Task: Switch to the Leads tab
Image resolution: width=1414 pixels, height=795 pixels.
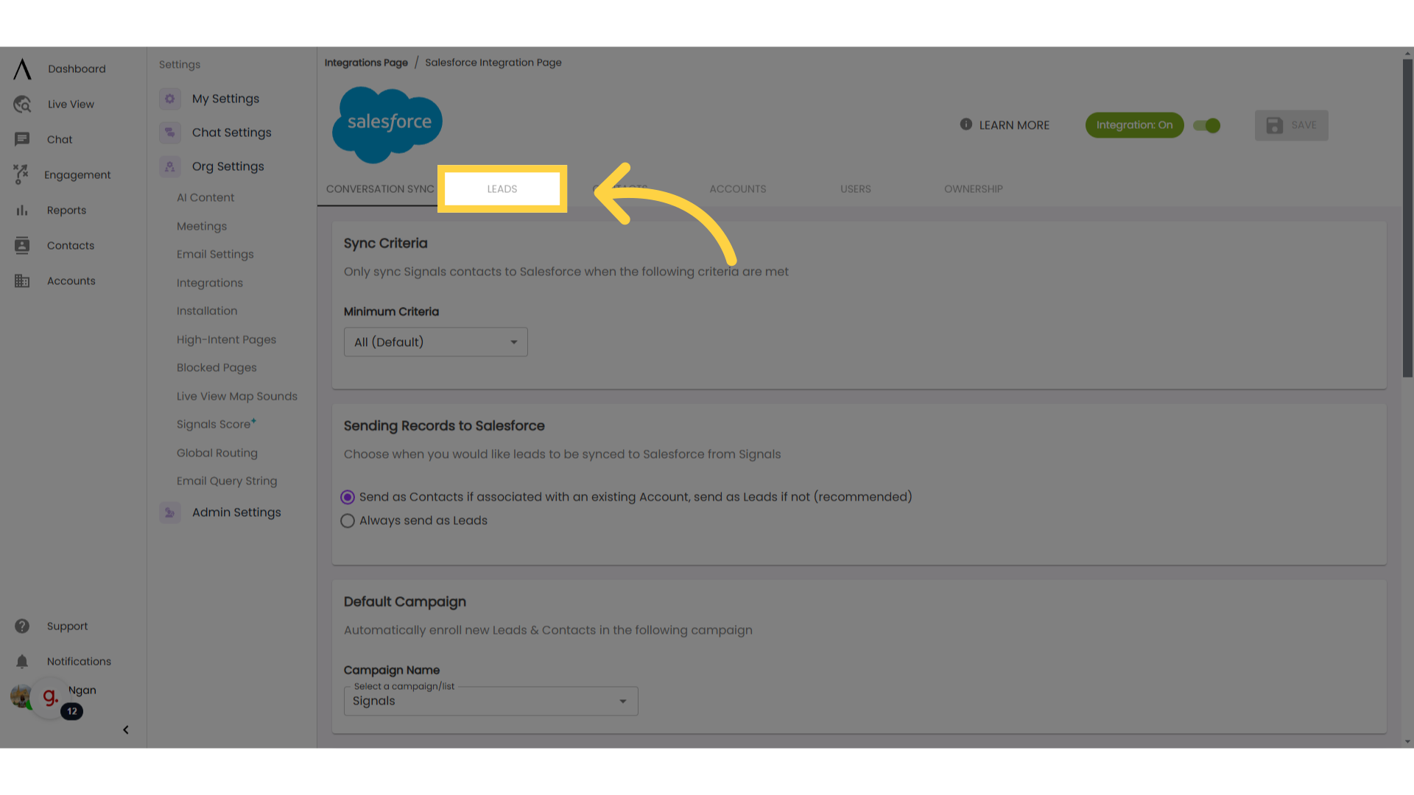Action: 502,189
